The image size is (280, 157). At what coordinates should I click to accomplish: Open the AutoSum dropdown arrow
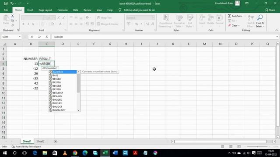pos(245,16)
